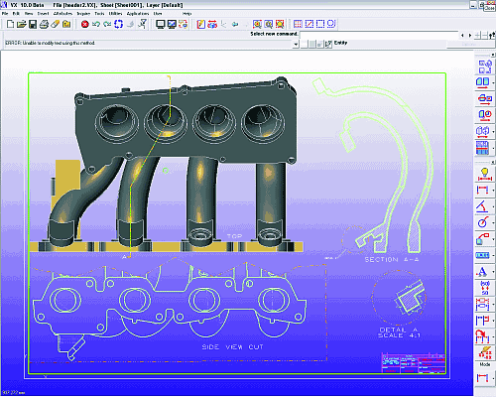
Task: Click the detail view icon in sidebar
Action: (485, 115)
